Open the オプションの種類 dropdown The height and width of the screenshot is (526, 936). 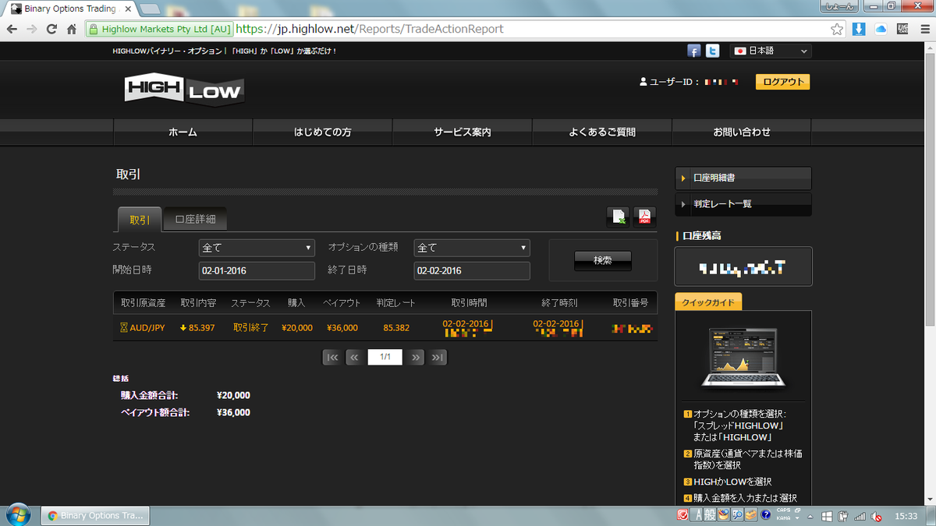pyautogui.click(x=471, y=247)
